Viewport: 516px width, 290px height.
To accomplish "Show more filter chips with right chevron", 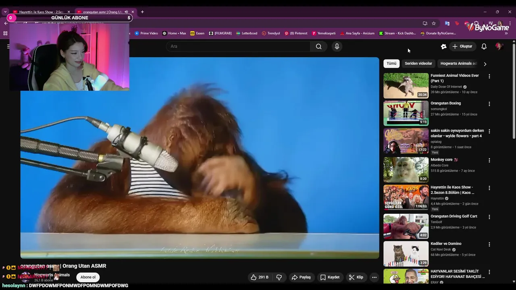I will tap(485, 64).
